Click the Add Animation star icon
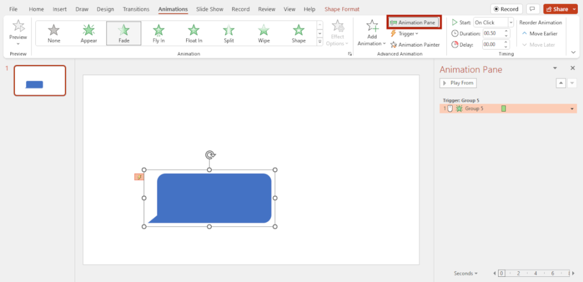The width and height of the screenshot is (583, 282). coord(372,27)
